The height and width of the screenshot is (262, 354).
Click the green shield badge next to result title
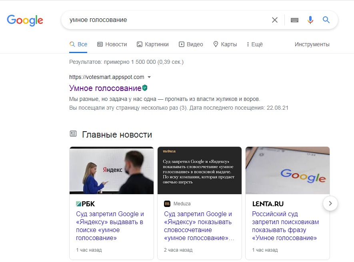[x=145, y=88]
